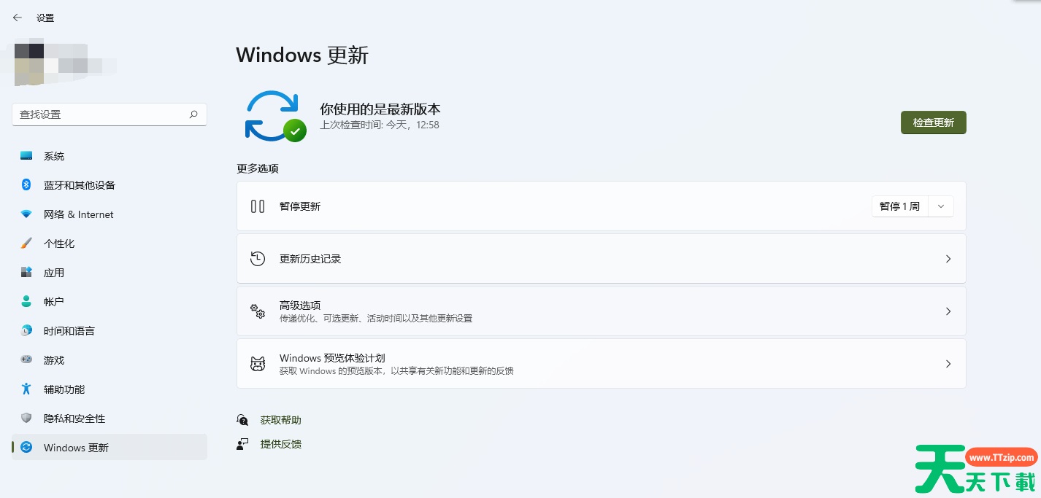Click the paintbrush icon for 个性化
The image size is (1041, 498).
(x=26, y=244)
